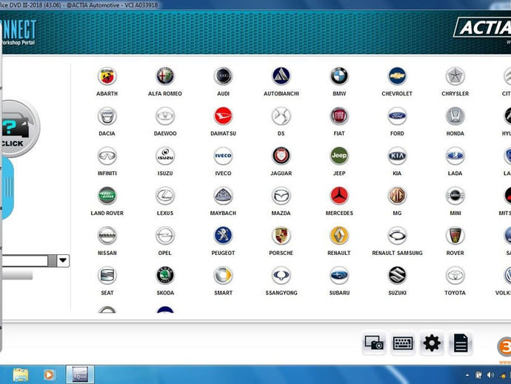Viewport: 511px width, 384px height.
Task: Open the Suzuki brand
Action: (397, 275)
